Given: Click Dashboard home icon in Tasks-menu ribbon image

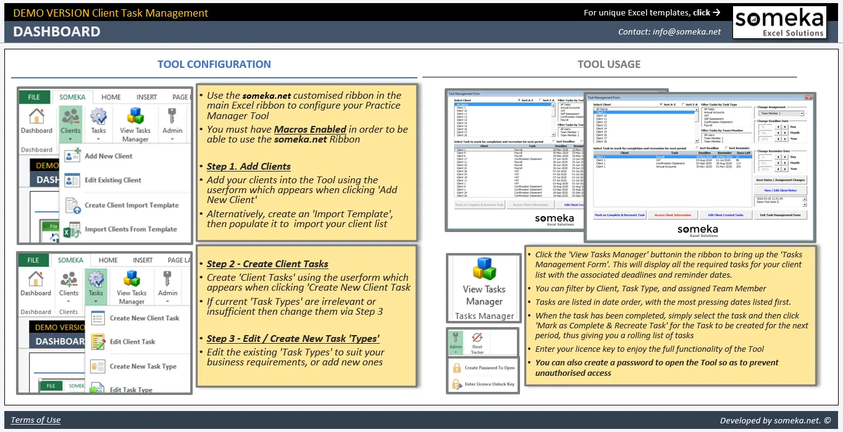Looking at the screenshot, I should [x=35, y=279].
